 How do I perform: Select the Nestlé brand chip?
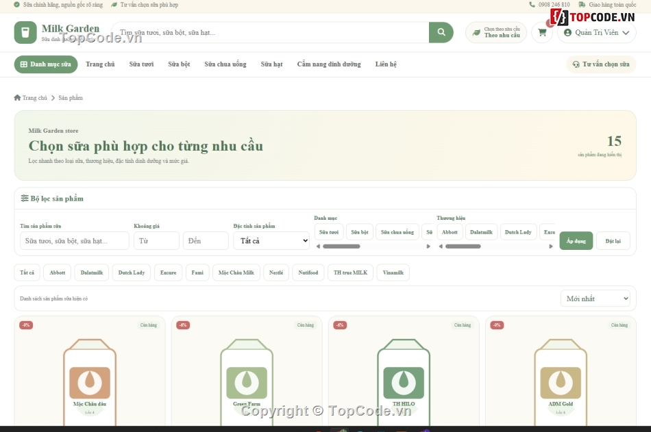[276, 272]
